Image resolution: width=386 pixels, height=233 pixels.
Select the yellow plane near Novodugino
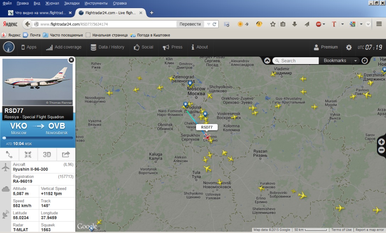(110, 93)
